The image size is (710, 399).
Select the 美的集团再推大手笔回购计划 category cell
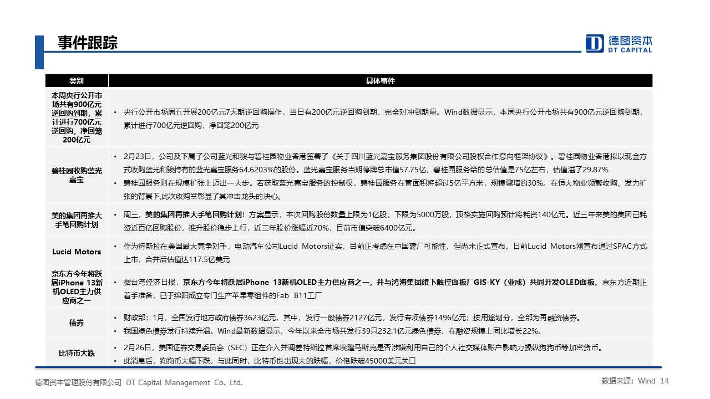tap(77, 220)
